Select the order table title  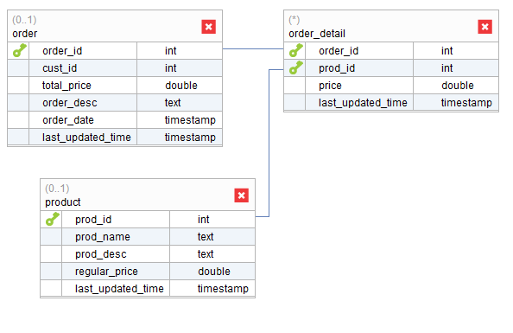25,34
